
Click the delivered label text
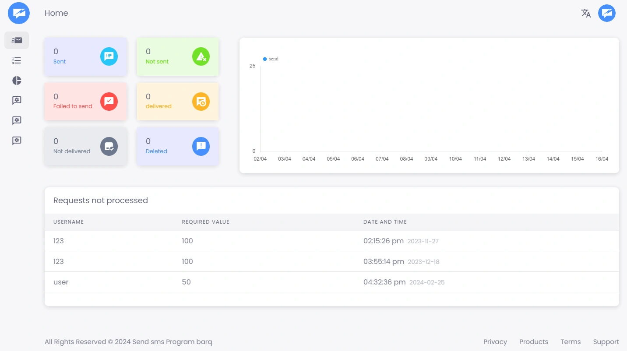159,106
